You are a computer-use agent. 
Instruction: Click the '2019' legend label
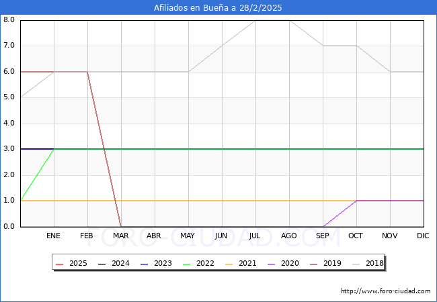tap(333, 263)
